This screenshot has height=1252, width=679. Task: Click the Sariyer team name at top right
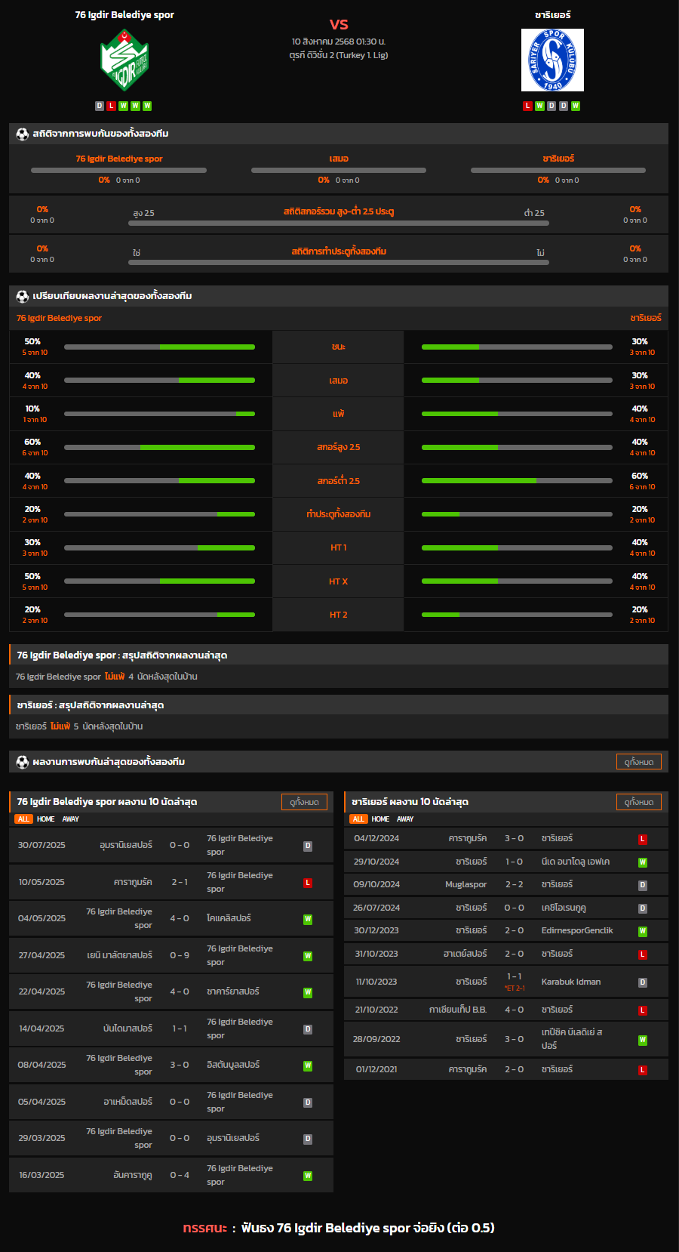pyautogui.click(x=553, y=14)
